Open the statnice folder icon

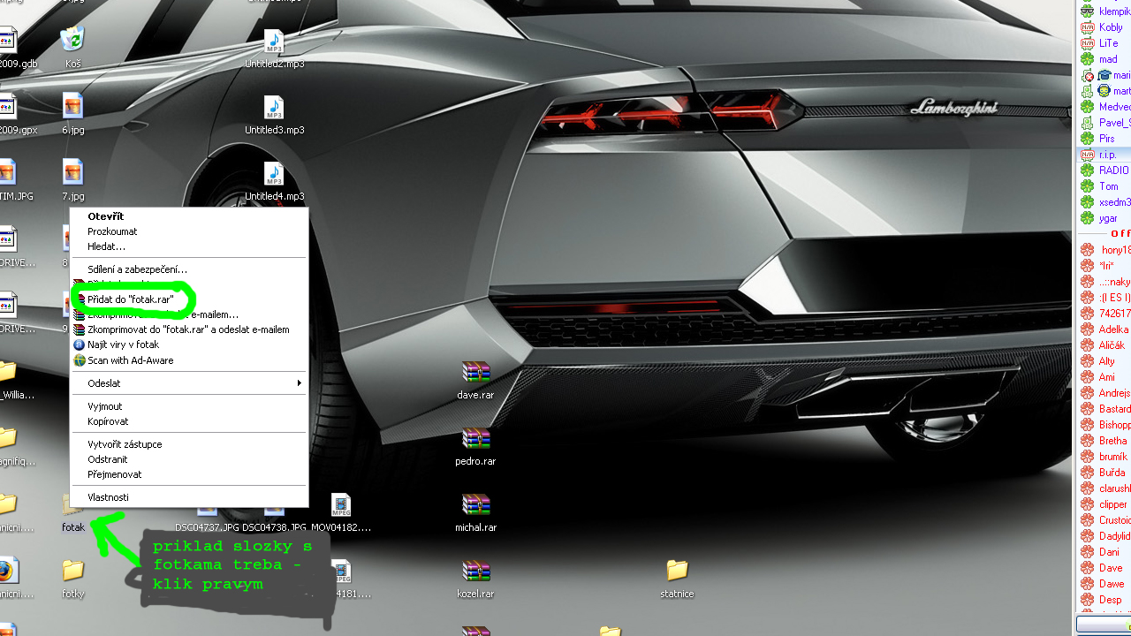tap(677, 572)
